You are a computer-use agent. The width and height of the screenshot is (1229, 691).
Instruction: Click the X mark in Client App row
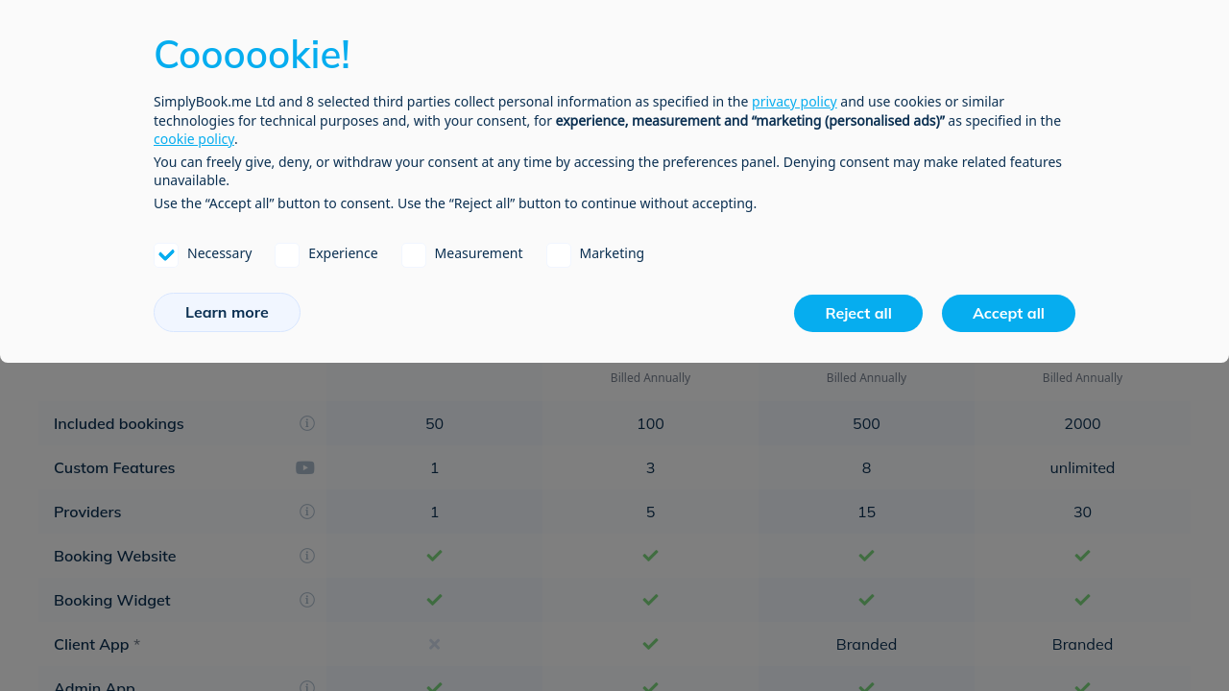point(435,644)
